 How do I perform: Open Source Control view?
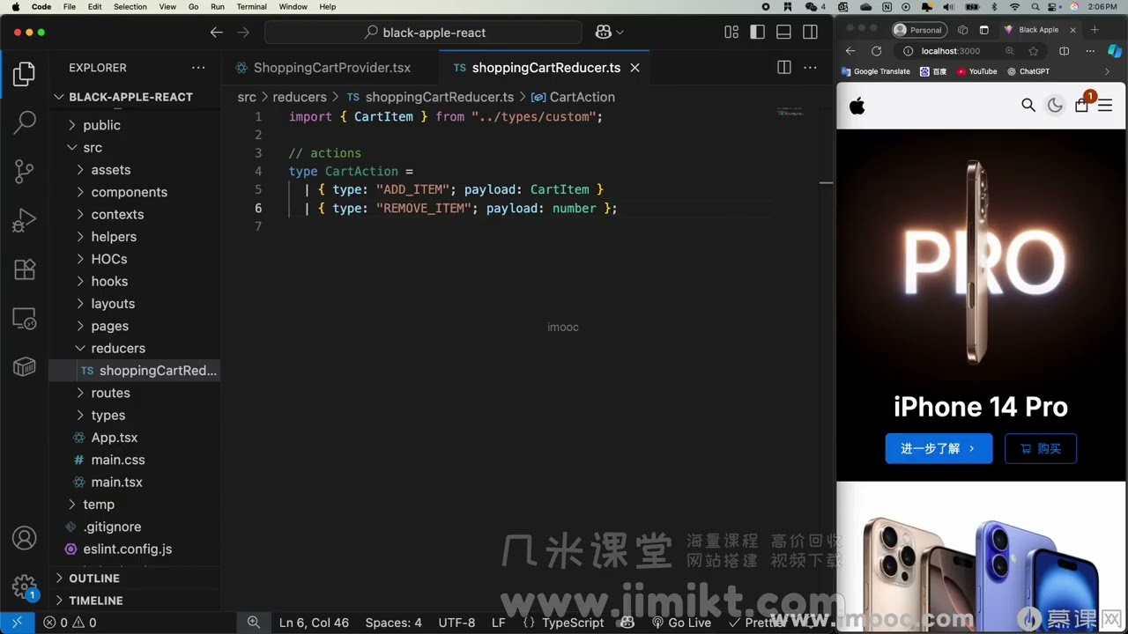(x=25, y=172)
